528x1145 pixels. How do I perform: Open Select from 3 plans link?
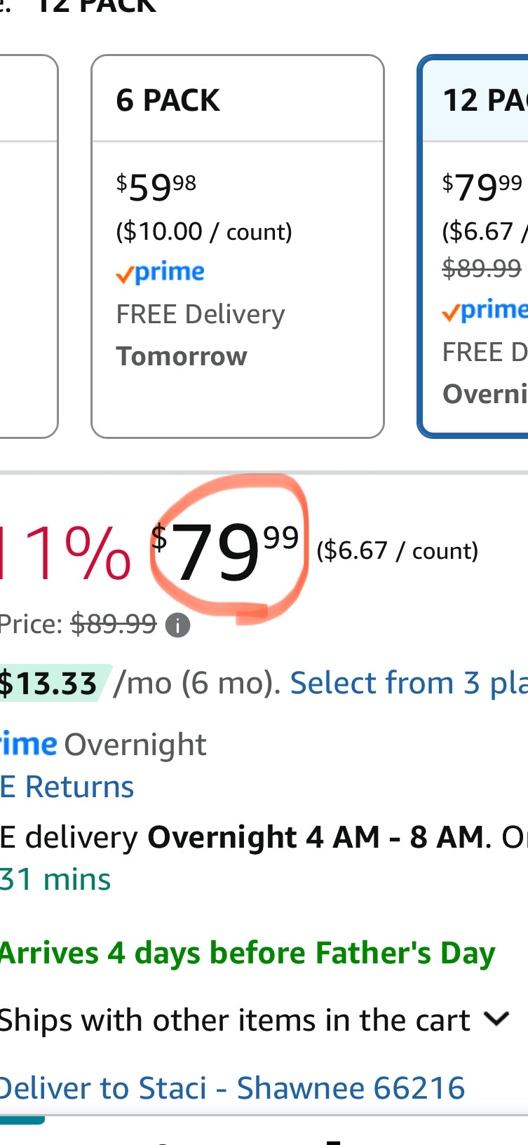tap(409, 683)
